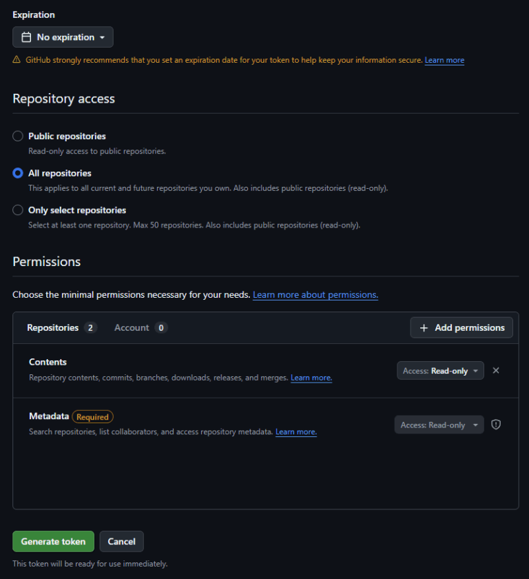Switch to the Repositories tab
Screen dimensions: 529x579
click(53, 327)
